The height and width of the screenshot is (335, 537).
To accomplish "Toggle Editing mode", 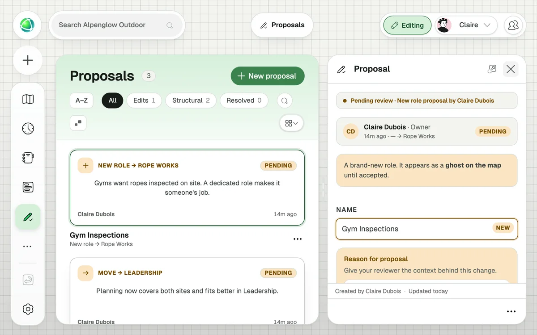I will (407, 25).
